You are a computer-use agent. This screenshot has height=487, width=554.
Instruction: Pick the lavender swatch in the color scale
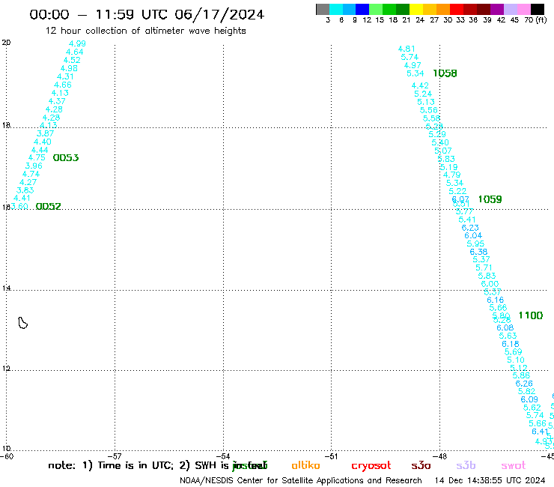point(511,9)
